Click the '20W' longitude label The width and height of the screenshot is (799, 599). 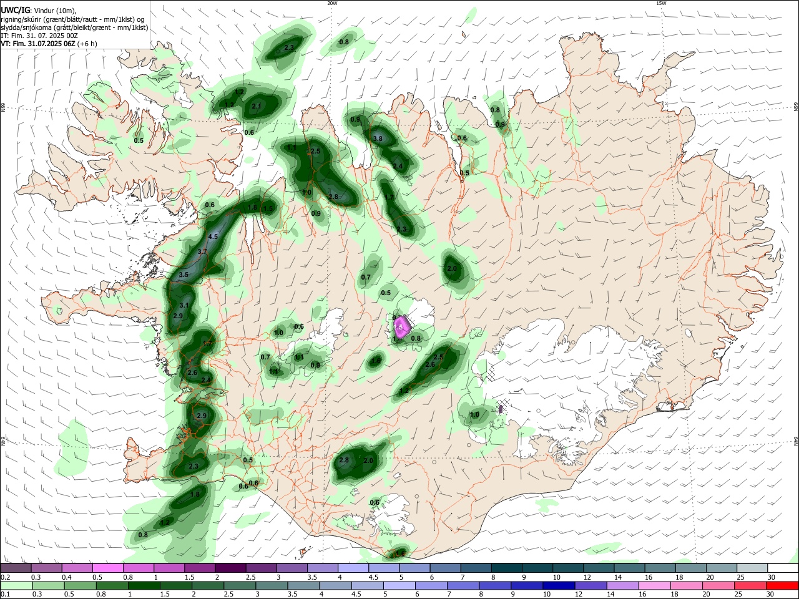(x=332, y=3)
